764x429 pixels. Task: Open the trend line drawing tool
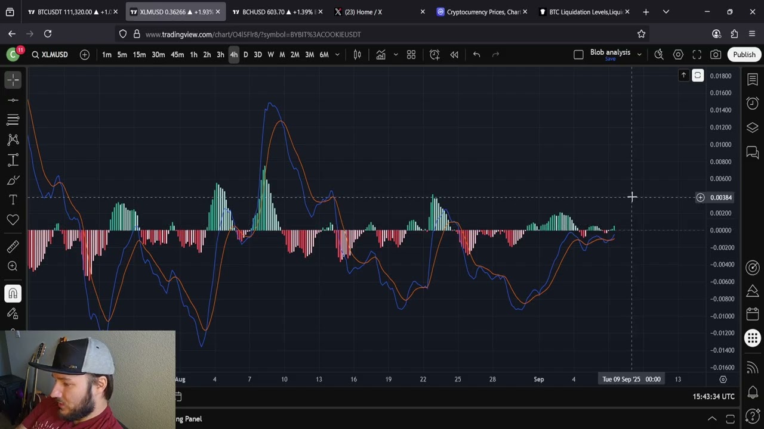click(13, 100)
